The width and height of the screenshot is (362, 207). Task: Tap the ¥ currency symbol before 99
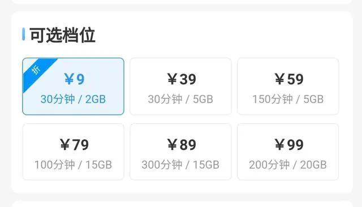tap(280, 144)
